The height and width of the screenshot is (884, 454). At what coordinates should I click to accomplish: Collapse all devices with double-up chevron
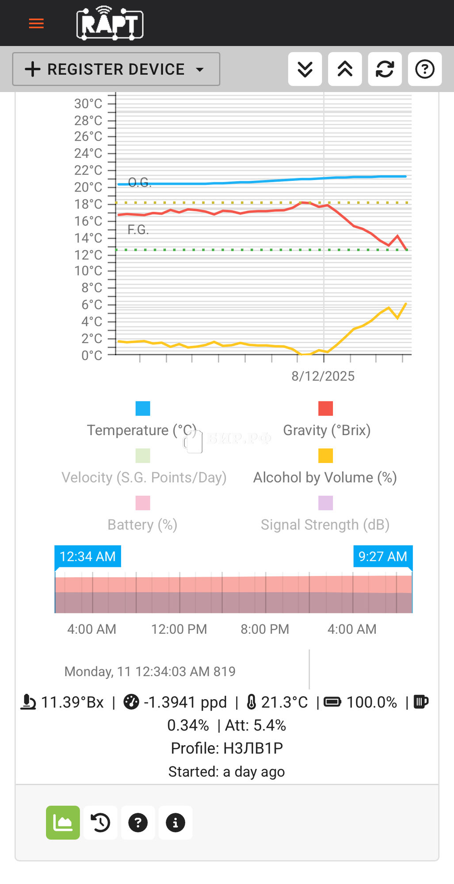[x=345, y=69]
